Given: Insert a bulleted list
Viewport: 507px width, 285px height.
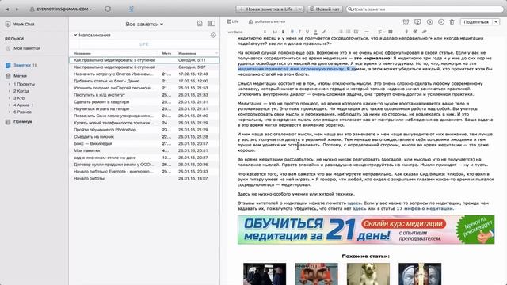Looking at the screenshot, I should point(341,32).
